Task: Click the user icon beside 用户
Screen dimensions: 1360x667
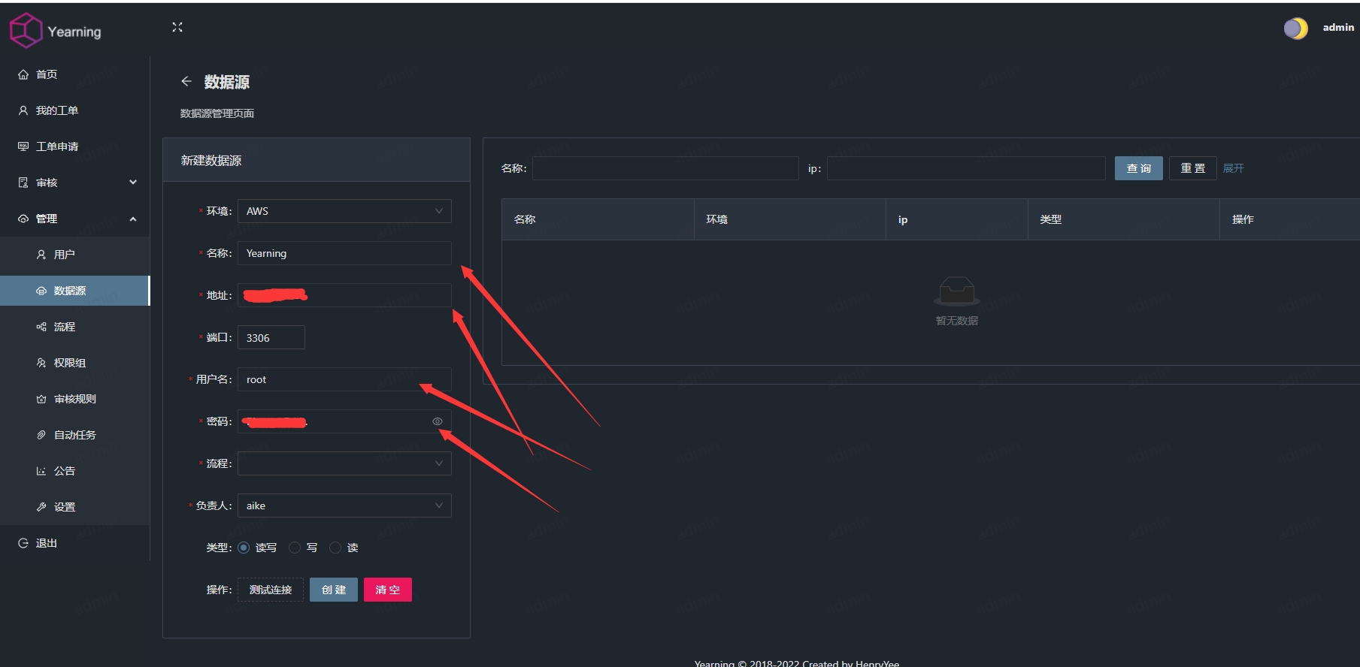Action: 41,255
